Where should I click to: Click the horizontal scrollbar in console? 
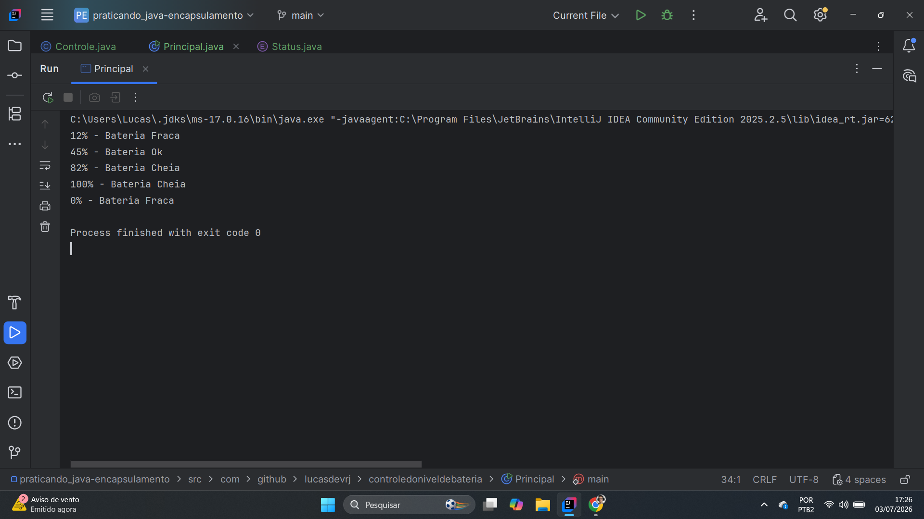coord(246,464)
